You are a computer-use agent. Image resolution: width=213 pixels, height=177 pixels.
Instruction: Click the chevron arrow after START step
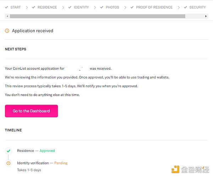coord(27,7)
